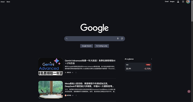Open the At a glance options menu
Image resolution: width=193 pixels, height=102 pixels.
coord(152,59)
